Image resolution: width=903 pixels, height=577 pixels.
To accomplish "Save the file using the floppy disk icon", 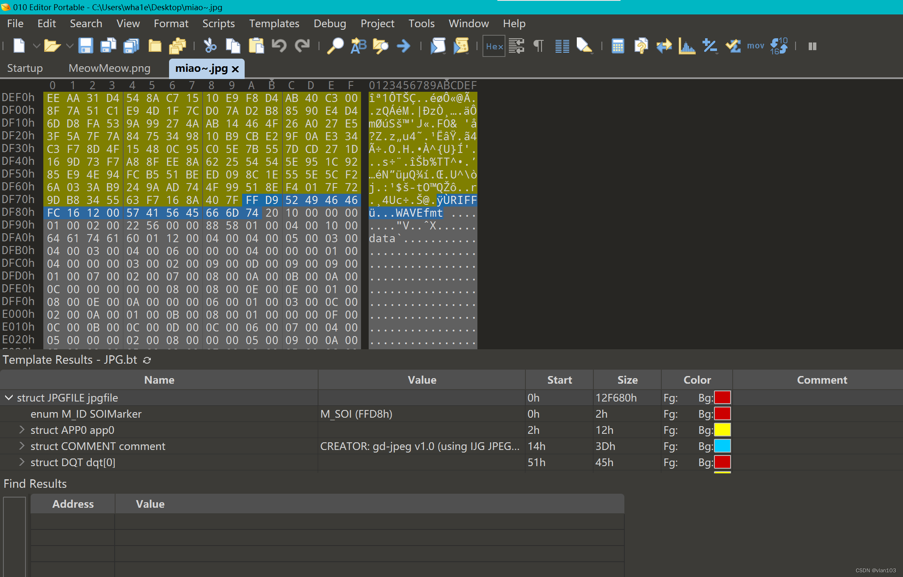I will point(86,46).
